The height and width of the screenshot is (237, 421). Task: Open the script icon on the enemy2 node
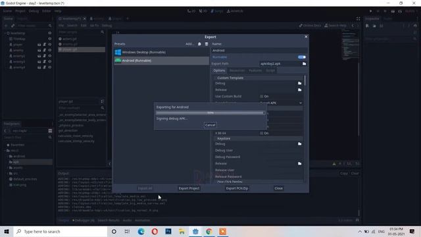pos(44,56)
